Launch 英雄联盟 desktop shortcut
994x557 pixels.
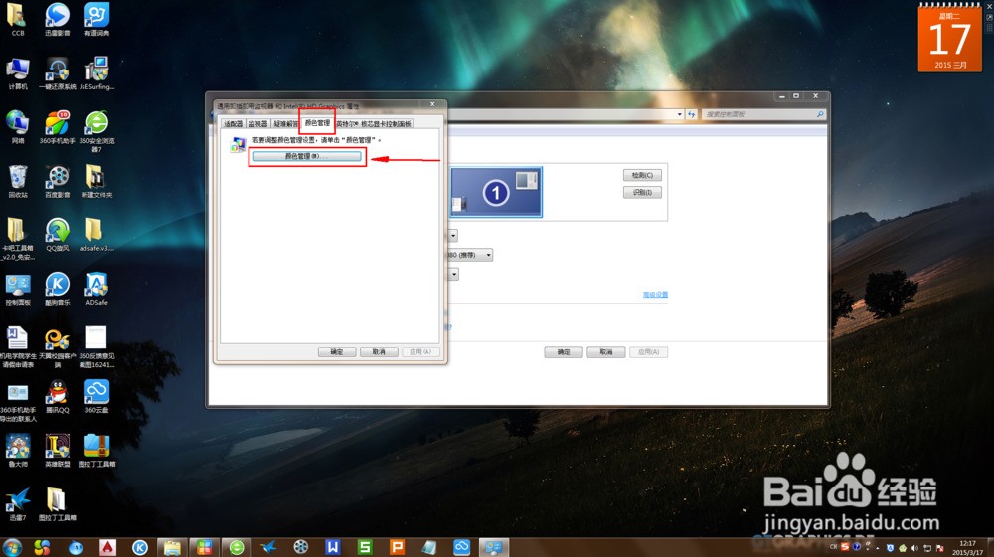tap(57, 448)
